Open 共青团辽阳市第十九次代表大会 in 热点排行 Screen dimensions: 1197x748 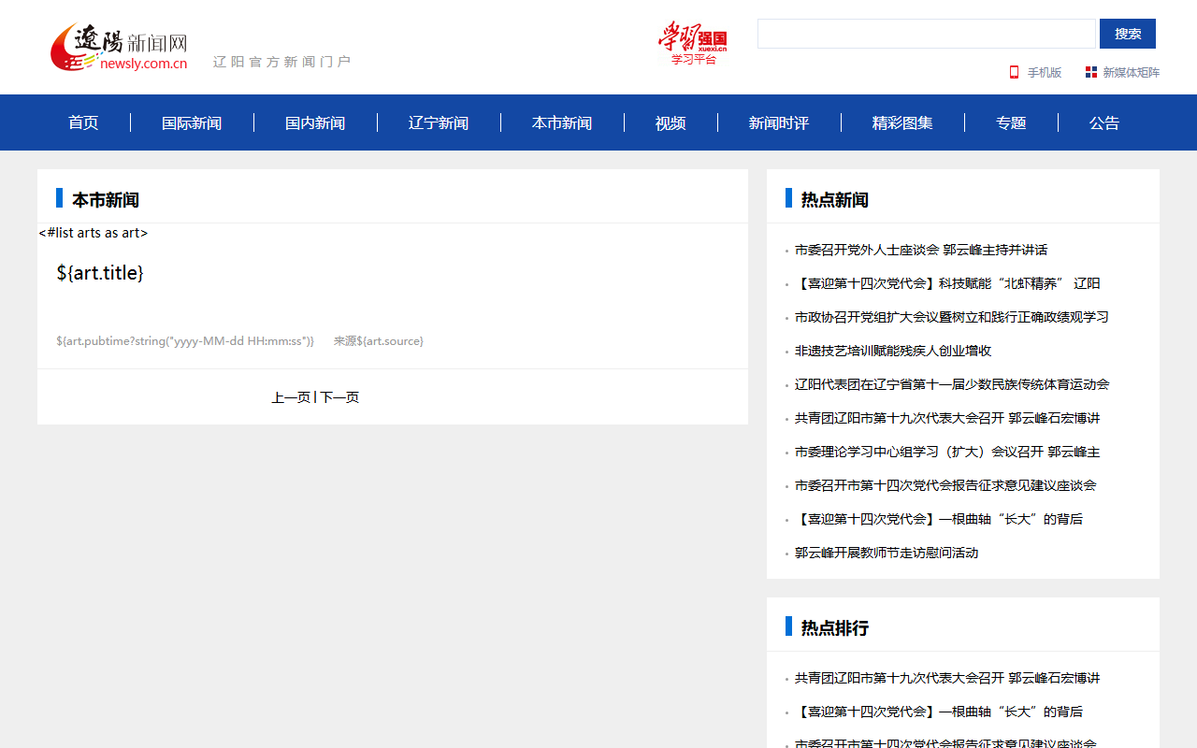tap(947, 678)
